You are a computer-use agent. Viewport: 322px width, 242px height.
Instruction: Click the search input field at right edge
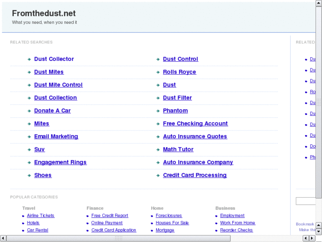pyautogui.click(x=306, y=202)
